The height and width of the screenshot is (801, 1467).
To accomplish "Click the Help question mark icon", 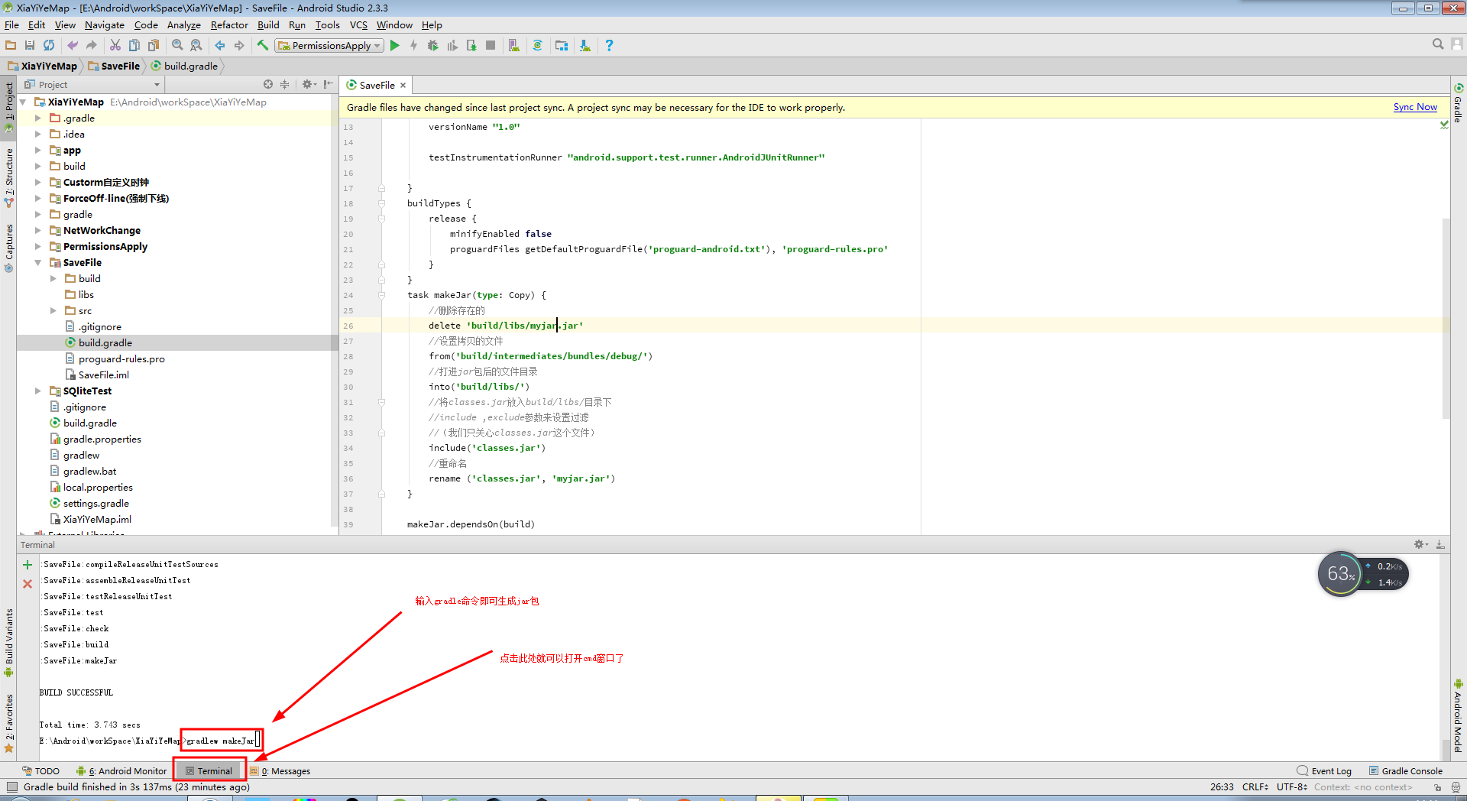I will (609, 46).
